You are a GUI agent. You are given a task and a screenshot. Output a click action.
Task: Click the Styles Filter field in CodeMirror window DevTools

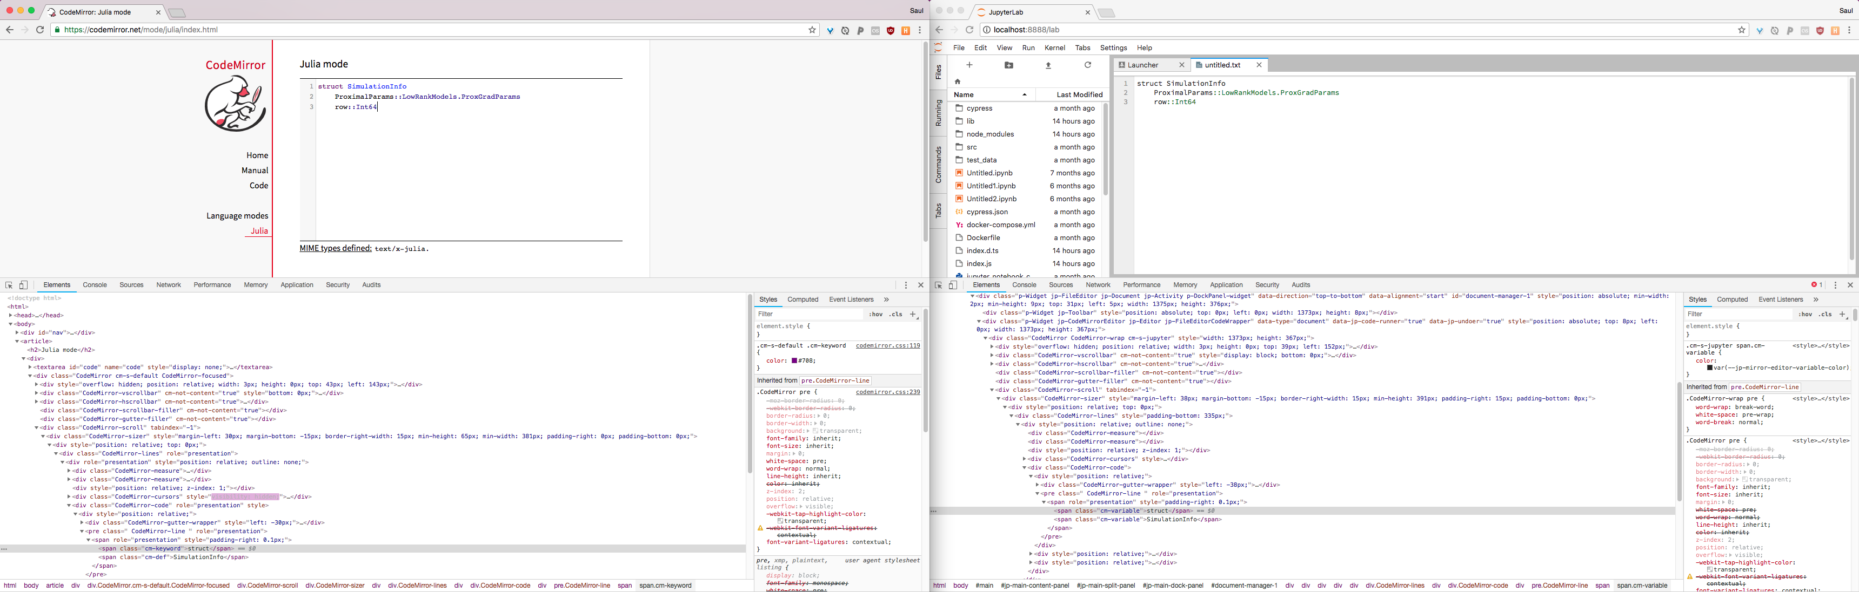(808, 315)
